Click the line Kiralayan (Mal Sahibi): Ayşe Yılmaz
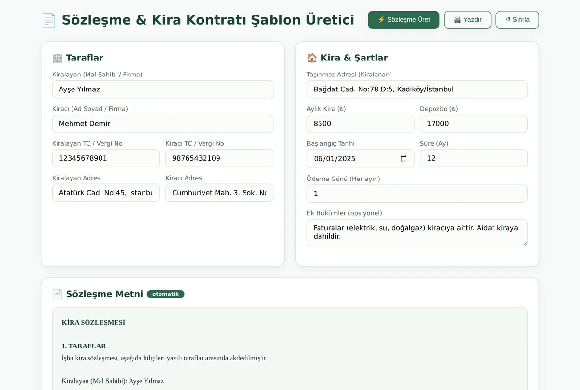Viewport: 580px width, 390px height. [x=113, y=381]
